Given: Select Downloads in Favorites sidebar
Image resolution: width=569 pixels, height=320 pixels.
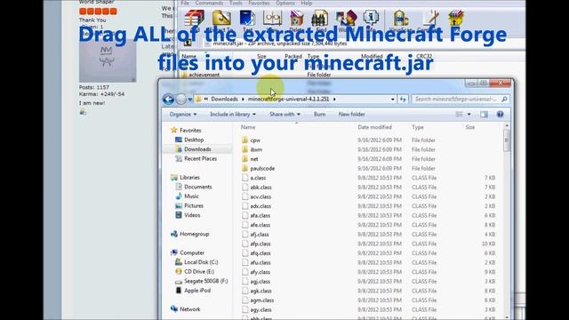Looking at the screenshot, I should pos(197,149).
